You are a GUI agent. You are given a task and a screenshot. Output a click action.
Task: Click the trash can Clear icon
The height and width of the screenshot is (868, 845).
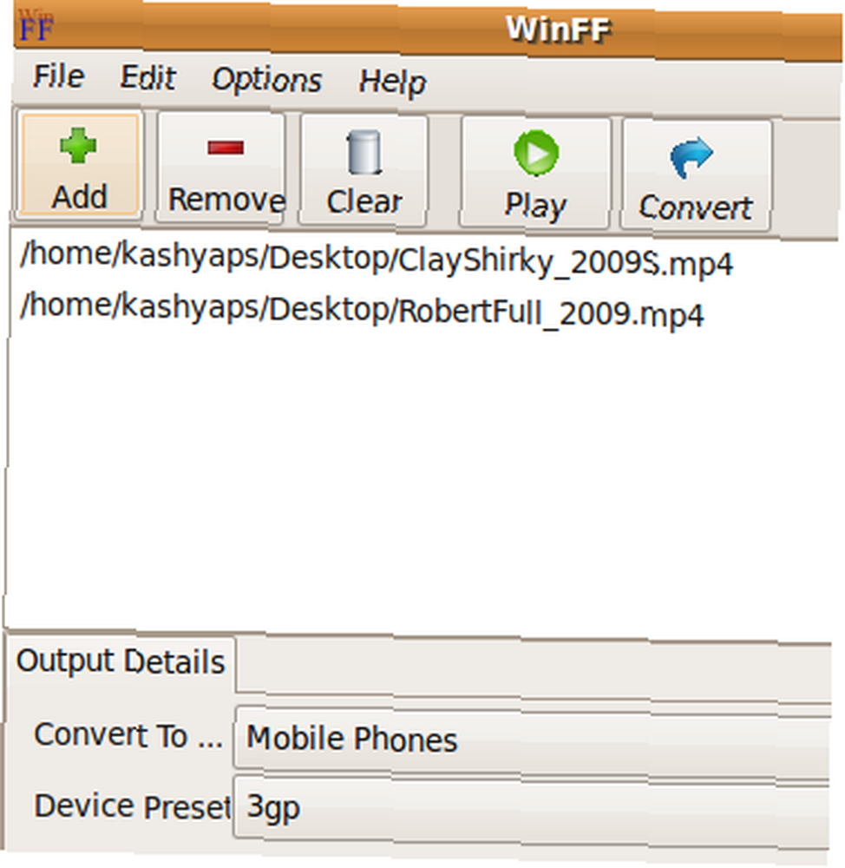(364, 152)
